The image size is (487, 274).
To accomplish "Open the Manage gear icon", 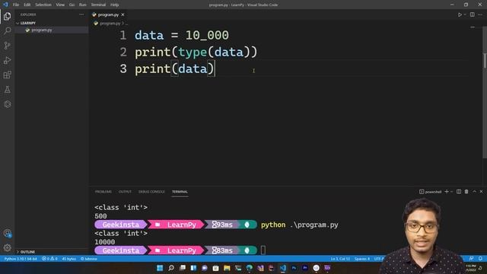I will click(7, 247).
